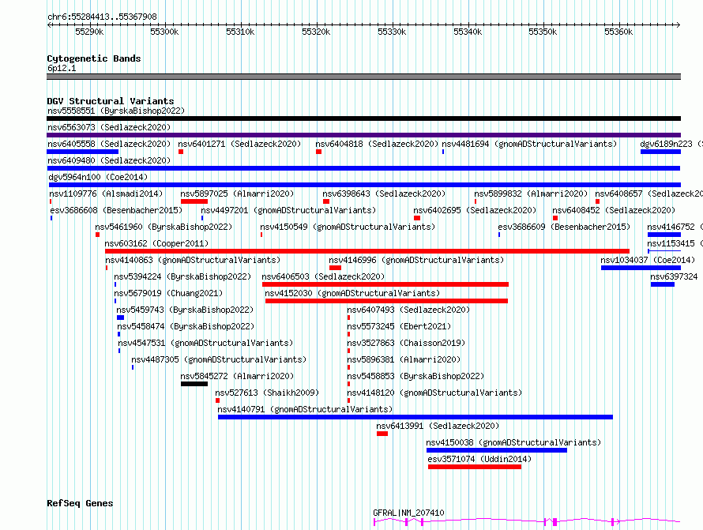
Task: Click the nsv603162 (Cooper2011) red bar
Action: 367,251
